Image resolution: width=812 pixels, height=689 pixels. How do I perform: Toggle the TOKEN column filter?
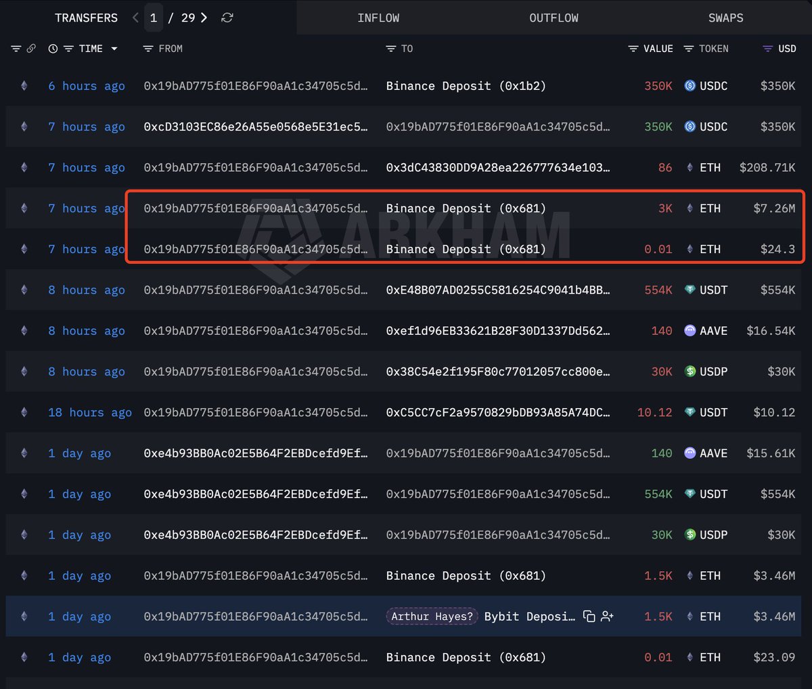689,49
